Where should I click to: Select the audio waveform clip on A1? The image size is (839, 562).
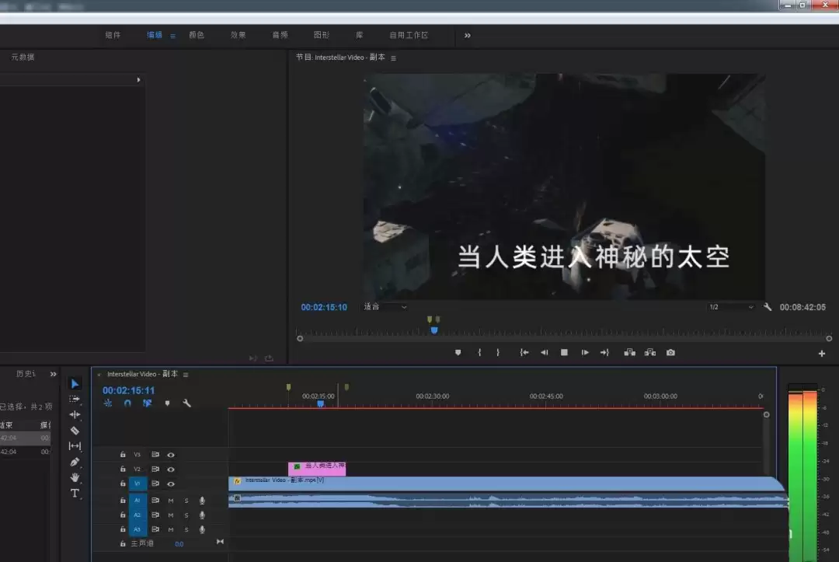click(508, 501)
